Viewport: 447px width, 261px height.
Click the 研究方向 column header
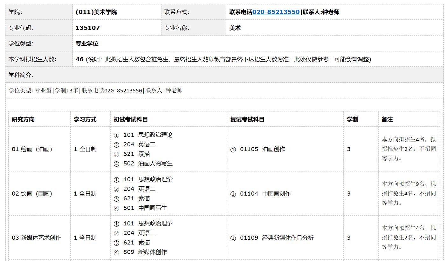pos(23,119)
